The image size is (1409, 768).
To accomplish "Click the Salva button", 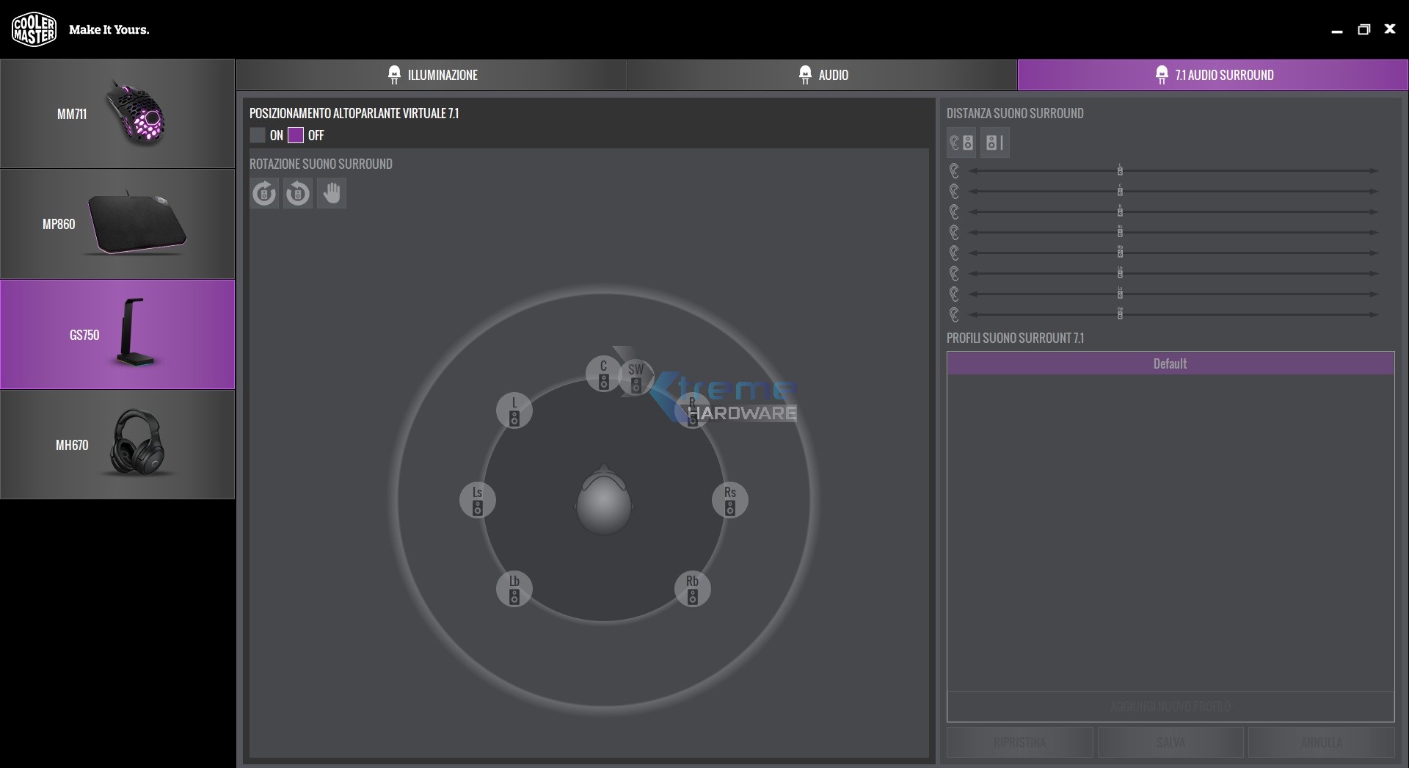I will point(1170,743).
